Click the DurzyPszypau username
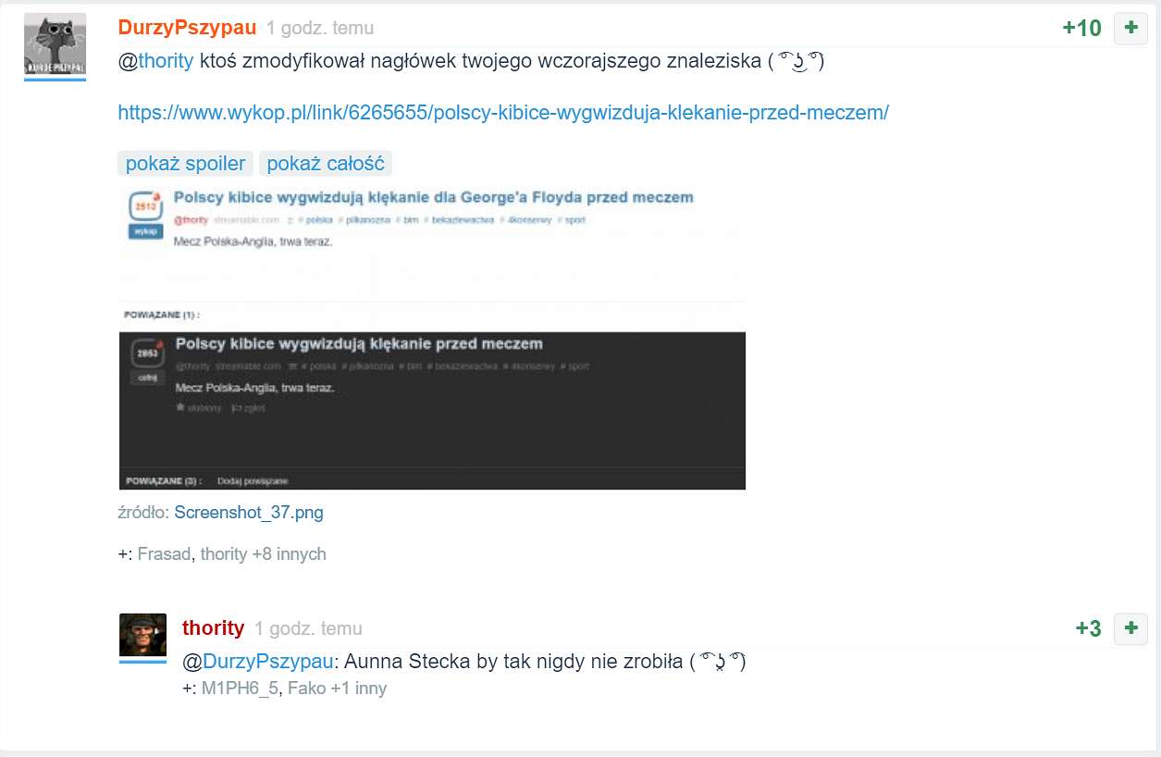 tap(188, 28)
